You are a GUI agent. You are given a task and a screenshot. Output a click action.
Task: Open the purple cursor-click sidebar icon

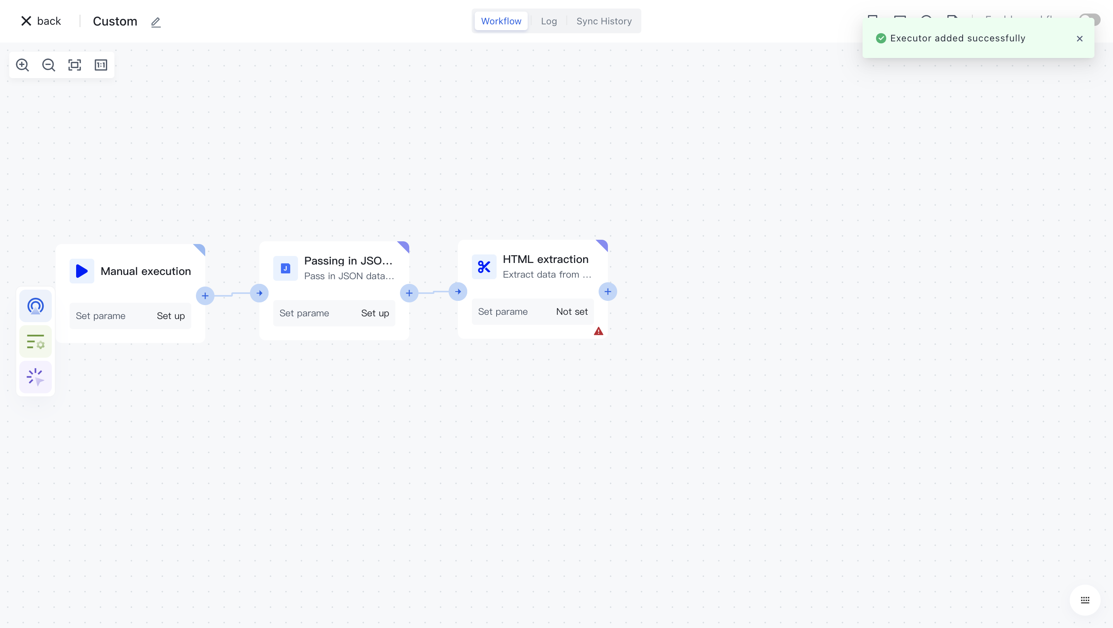coord(36,377)
